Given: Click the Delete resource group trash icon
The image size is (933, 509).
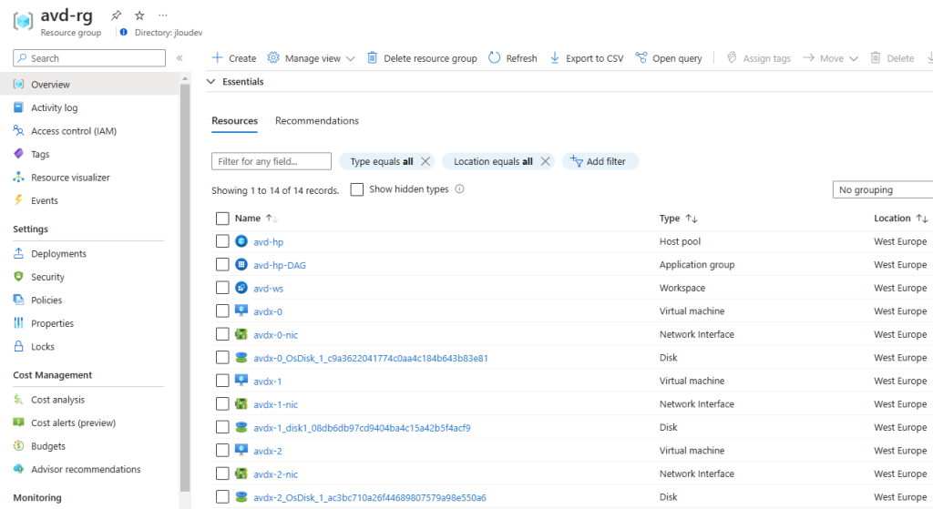Looking at the screenshot, I should pyautogui.click(x=373, y=58).
